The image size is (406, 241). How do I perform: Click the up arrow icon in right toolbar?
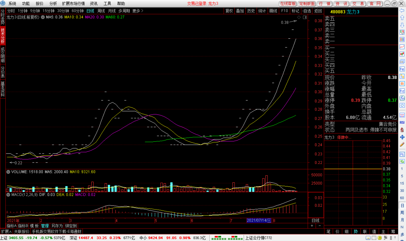coord(402,18)
